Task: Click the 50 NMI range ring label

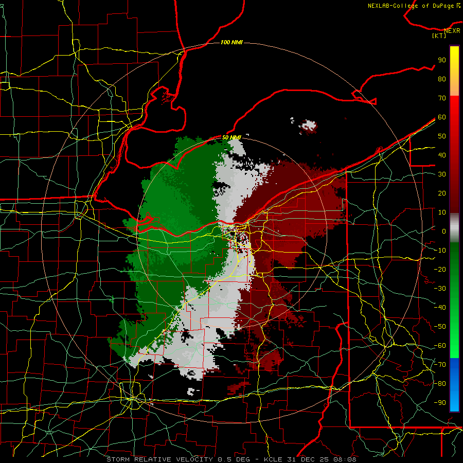Action: tap(232, 137)
